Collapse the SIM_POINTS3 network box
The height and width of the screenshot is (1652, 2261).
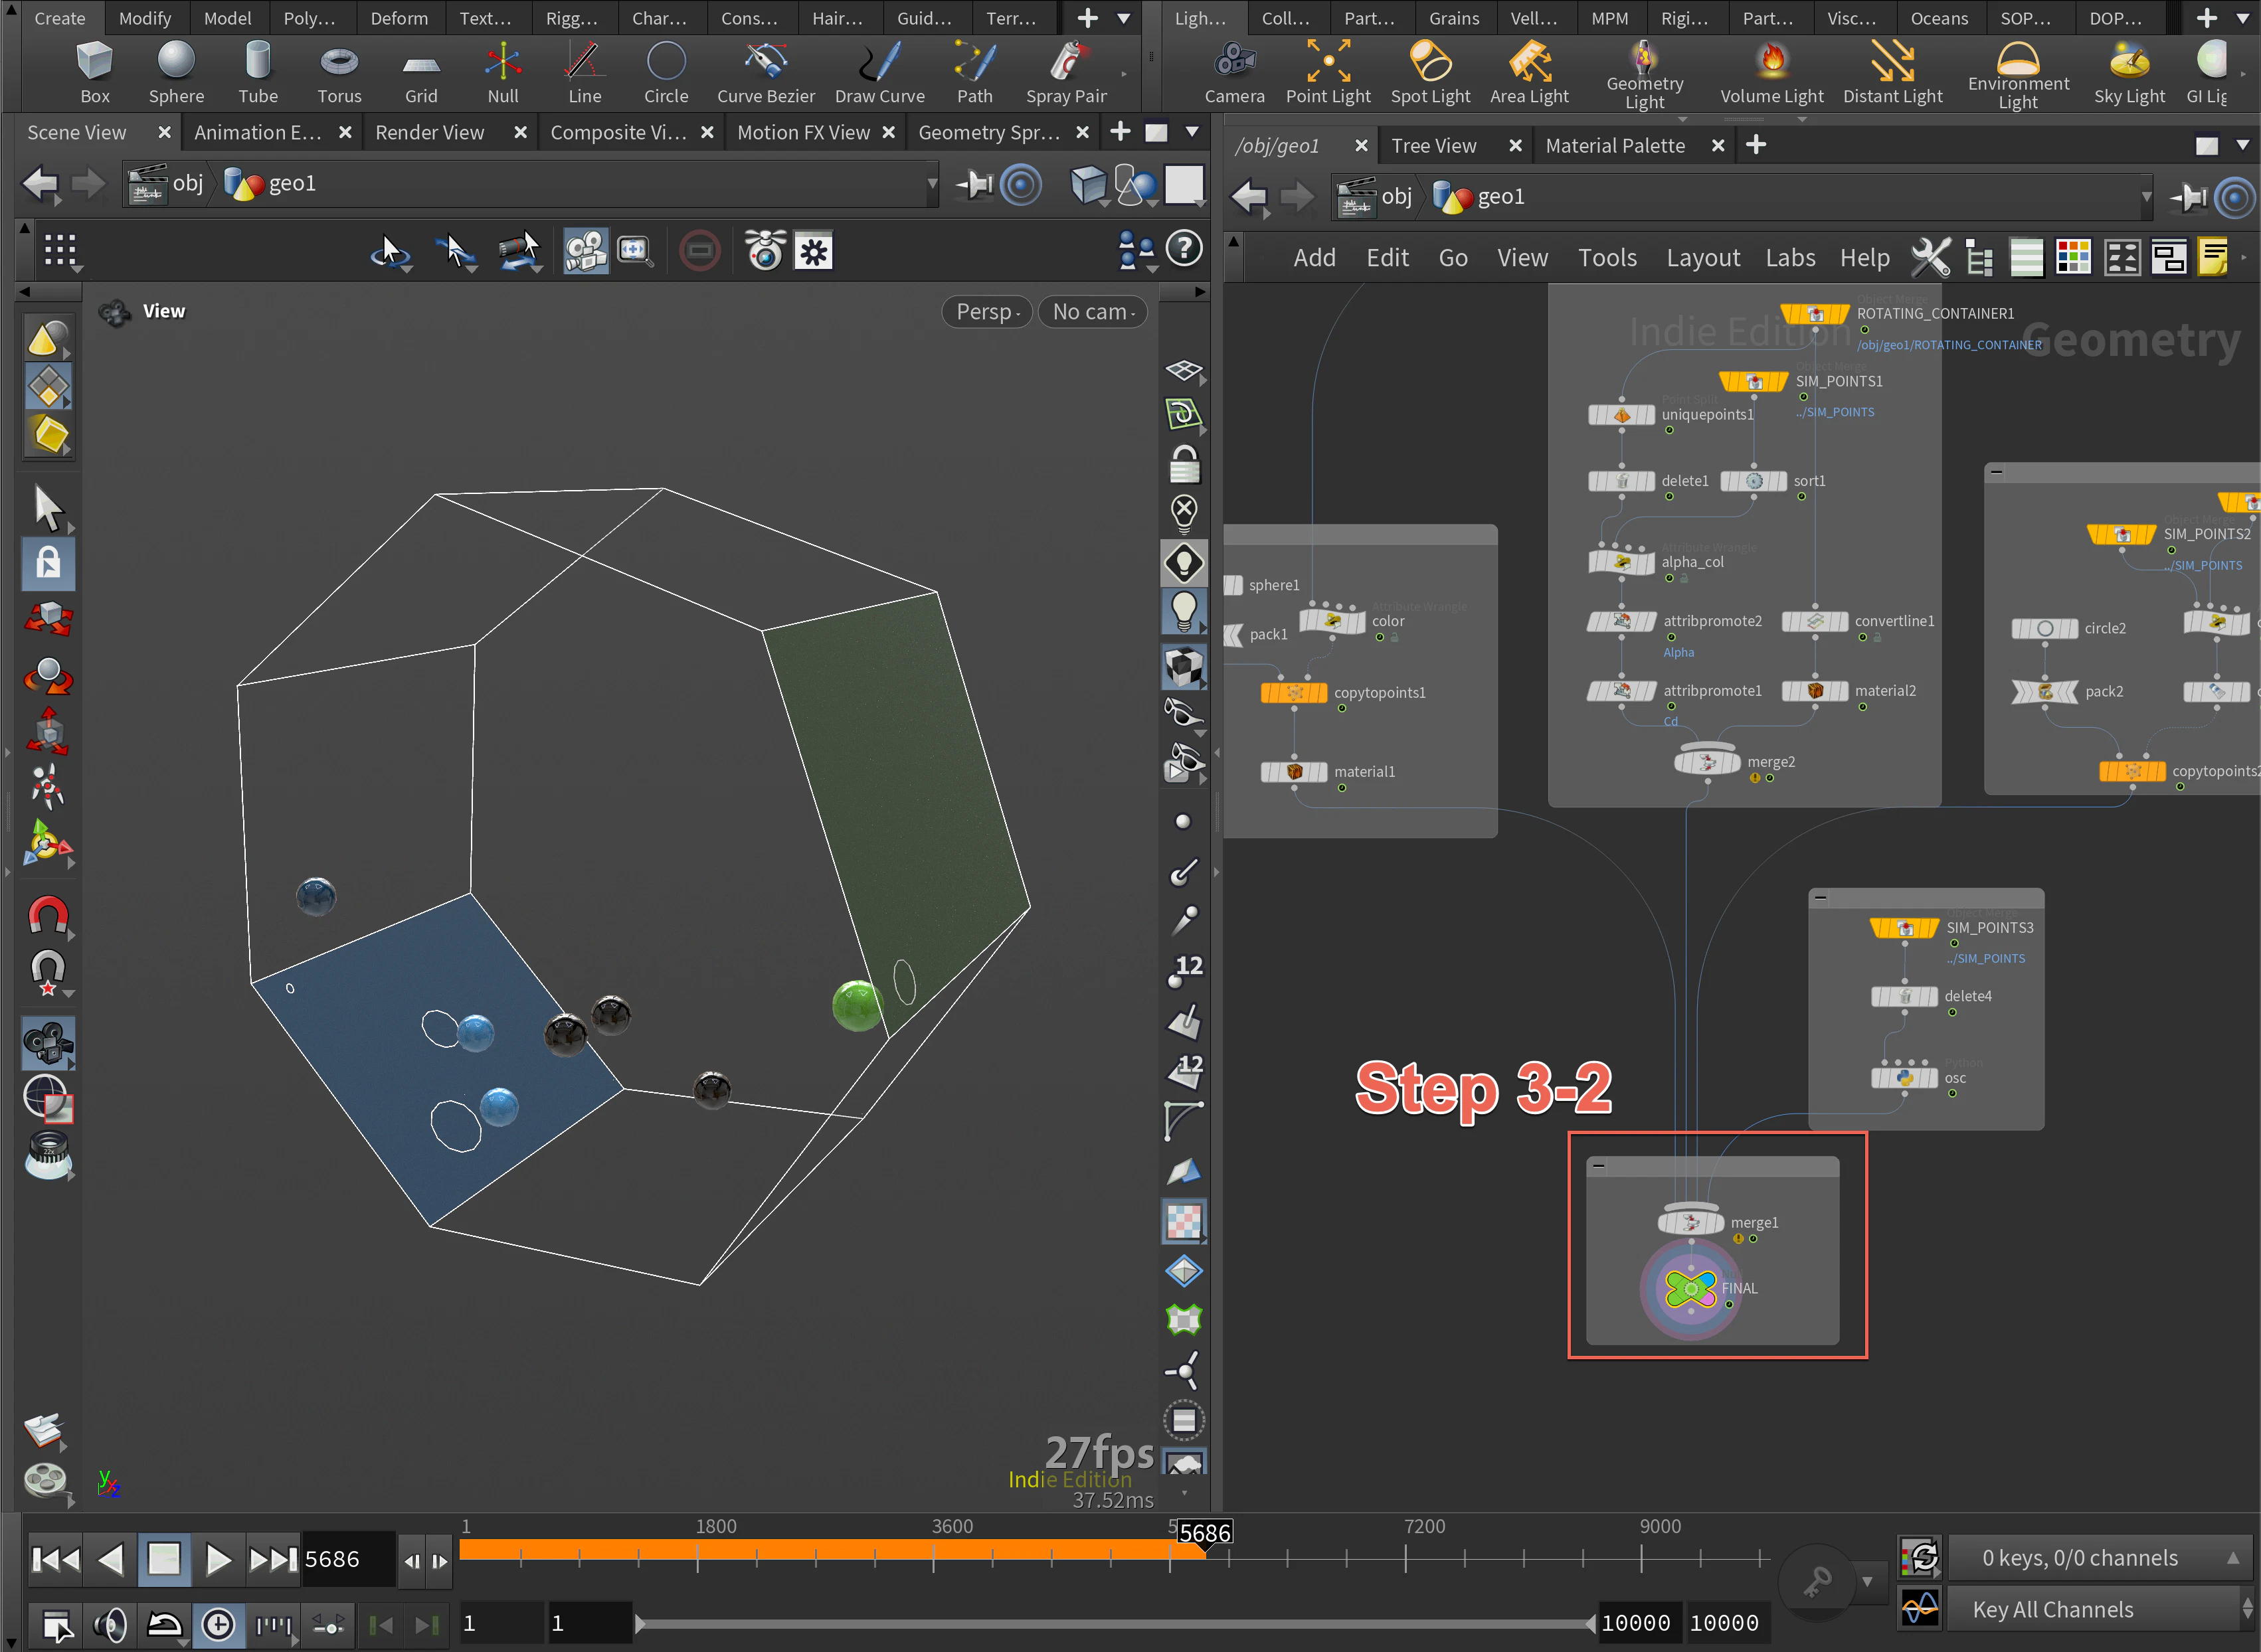[x=1821, y=898]
